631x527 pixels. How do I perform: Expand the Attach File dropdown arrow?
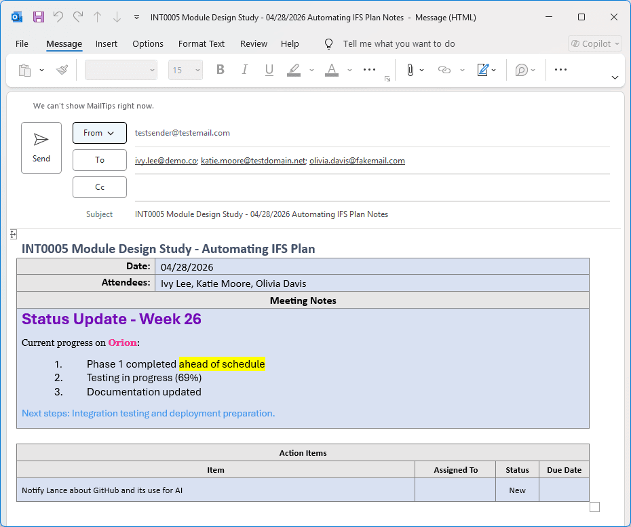pos(422,70)
